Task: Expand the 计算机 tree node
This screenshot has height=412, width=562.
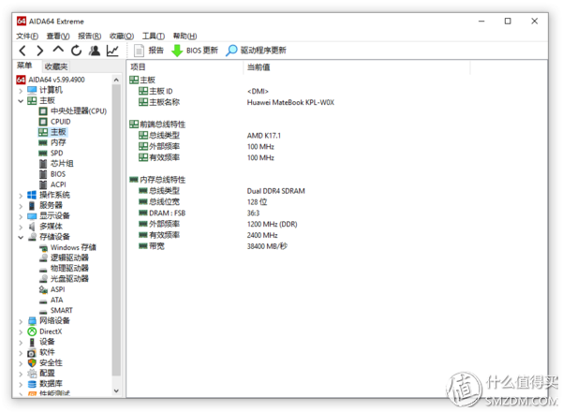Action: coord(21,91)
